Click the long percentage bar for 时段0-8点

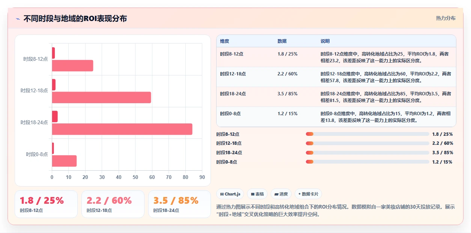pyautogui.click(x=64, y=161)
